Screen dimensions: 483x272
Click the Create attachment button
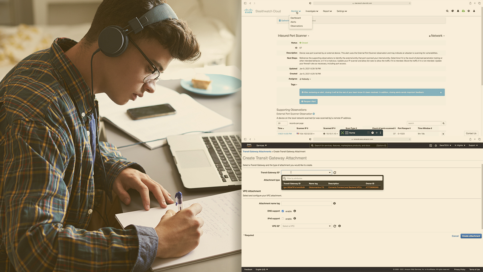click(471, 236)
